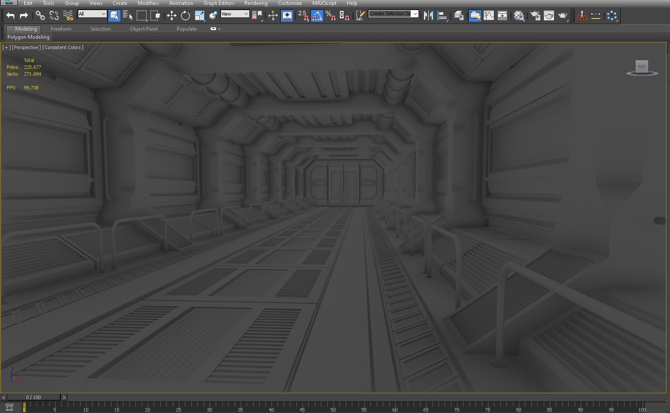Image resolution: width=670 pixels, height=413 pixels.
Task: Select the Select and Rotate tool
Action: tap(185, 16)
